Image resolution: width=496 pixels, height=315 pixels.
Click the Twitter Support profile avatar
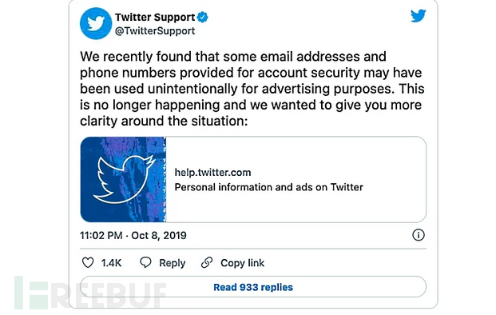96,23
